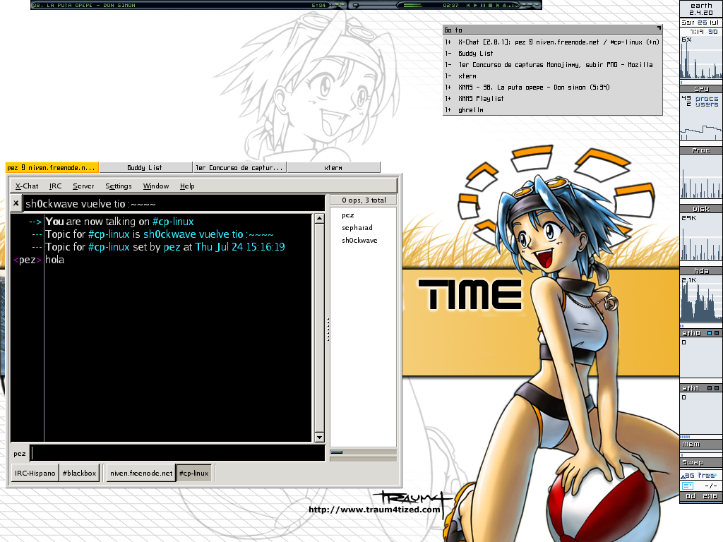Choose 1er Concurso de capturas Mozilla entry
This screenshot has height=542, width=723.
552,64
